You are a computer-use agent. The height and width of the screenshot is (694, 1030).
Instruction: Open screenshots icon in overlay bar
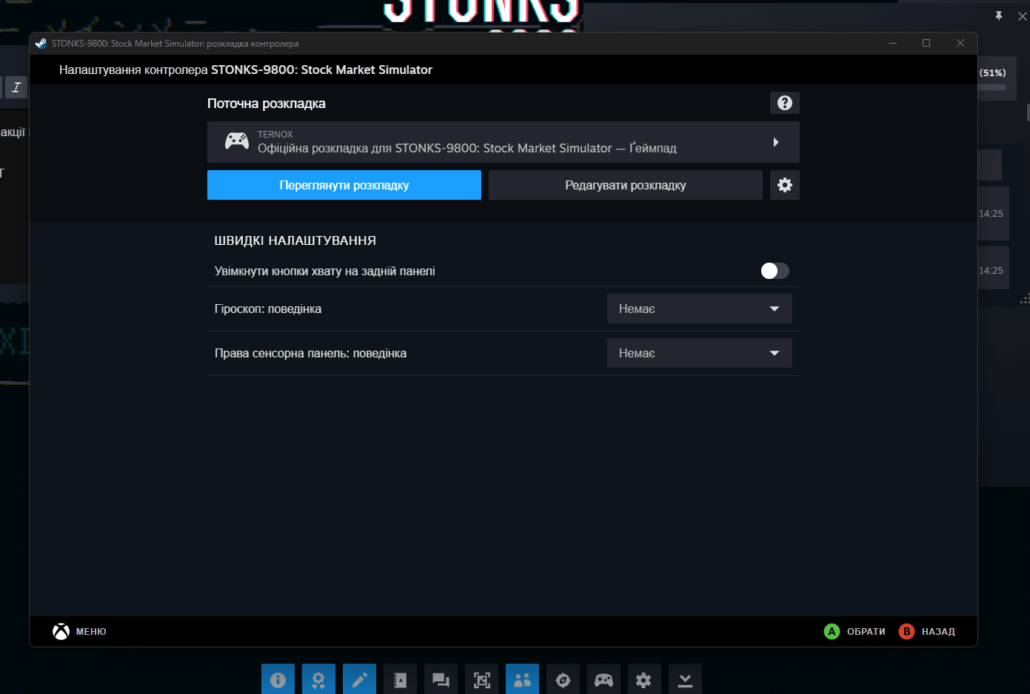[481, 679]
